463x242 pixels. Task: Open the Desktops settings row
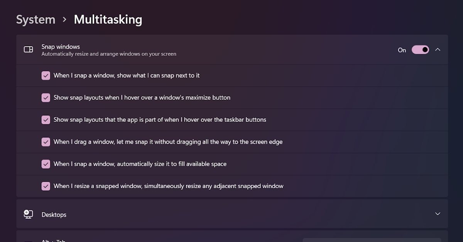231,214
